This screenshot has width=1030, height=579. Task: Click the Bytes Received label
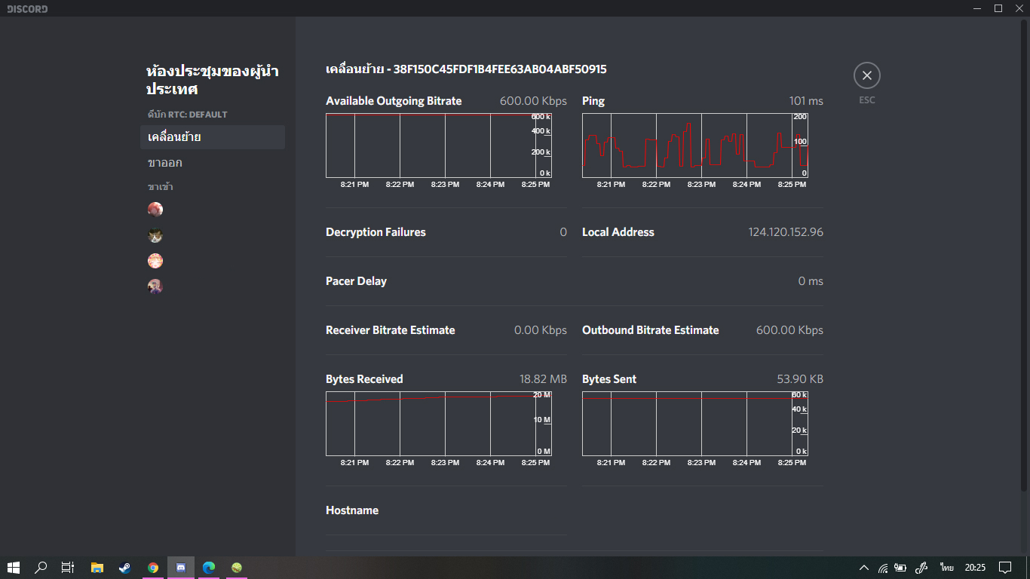click(x=364, y=379)
